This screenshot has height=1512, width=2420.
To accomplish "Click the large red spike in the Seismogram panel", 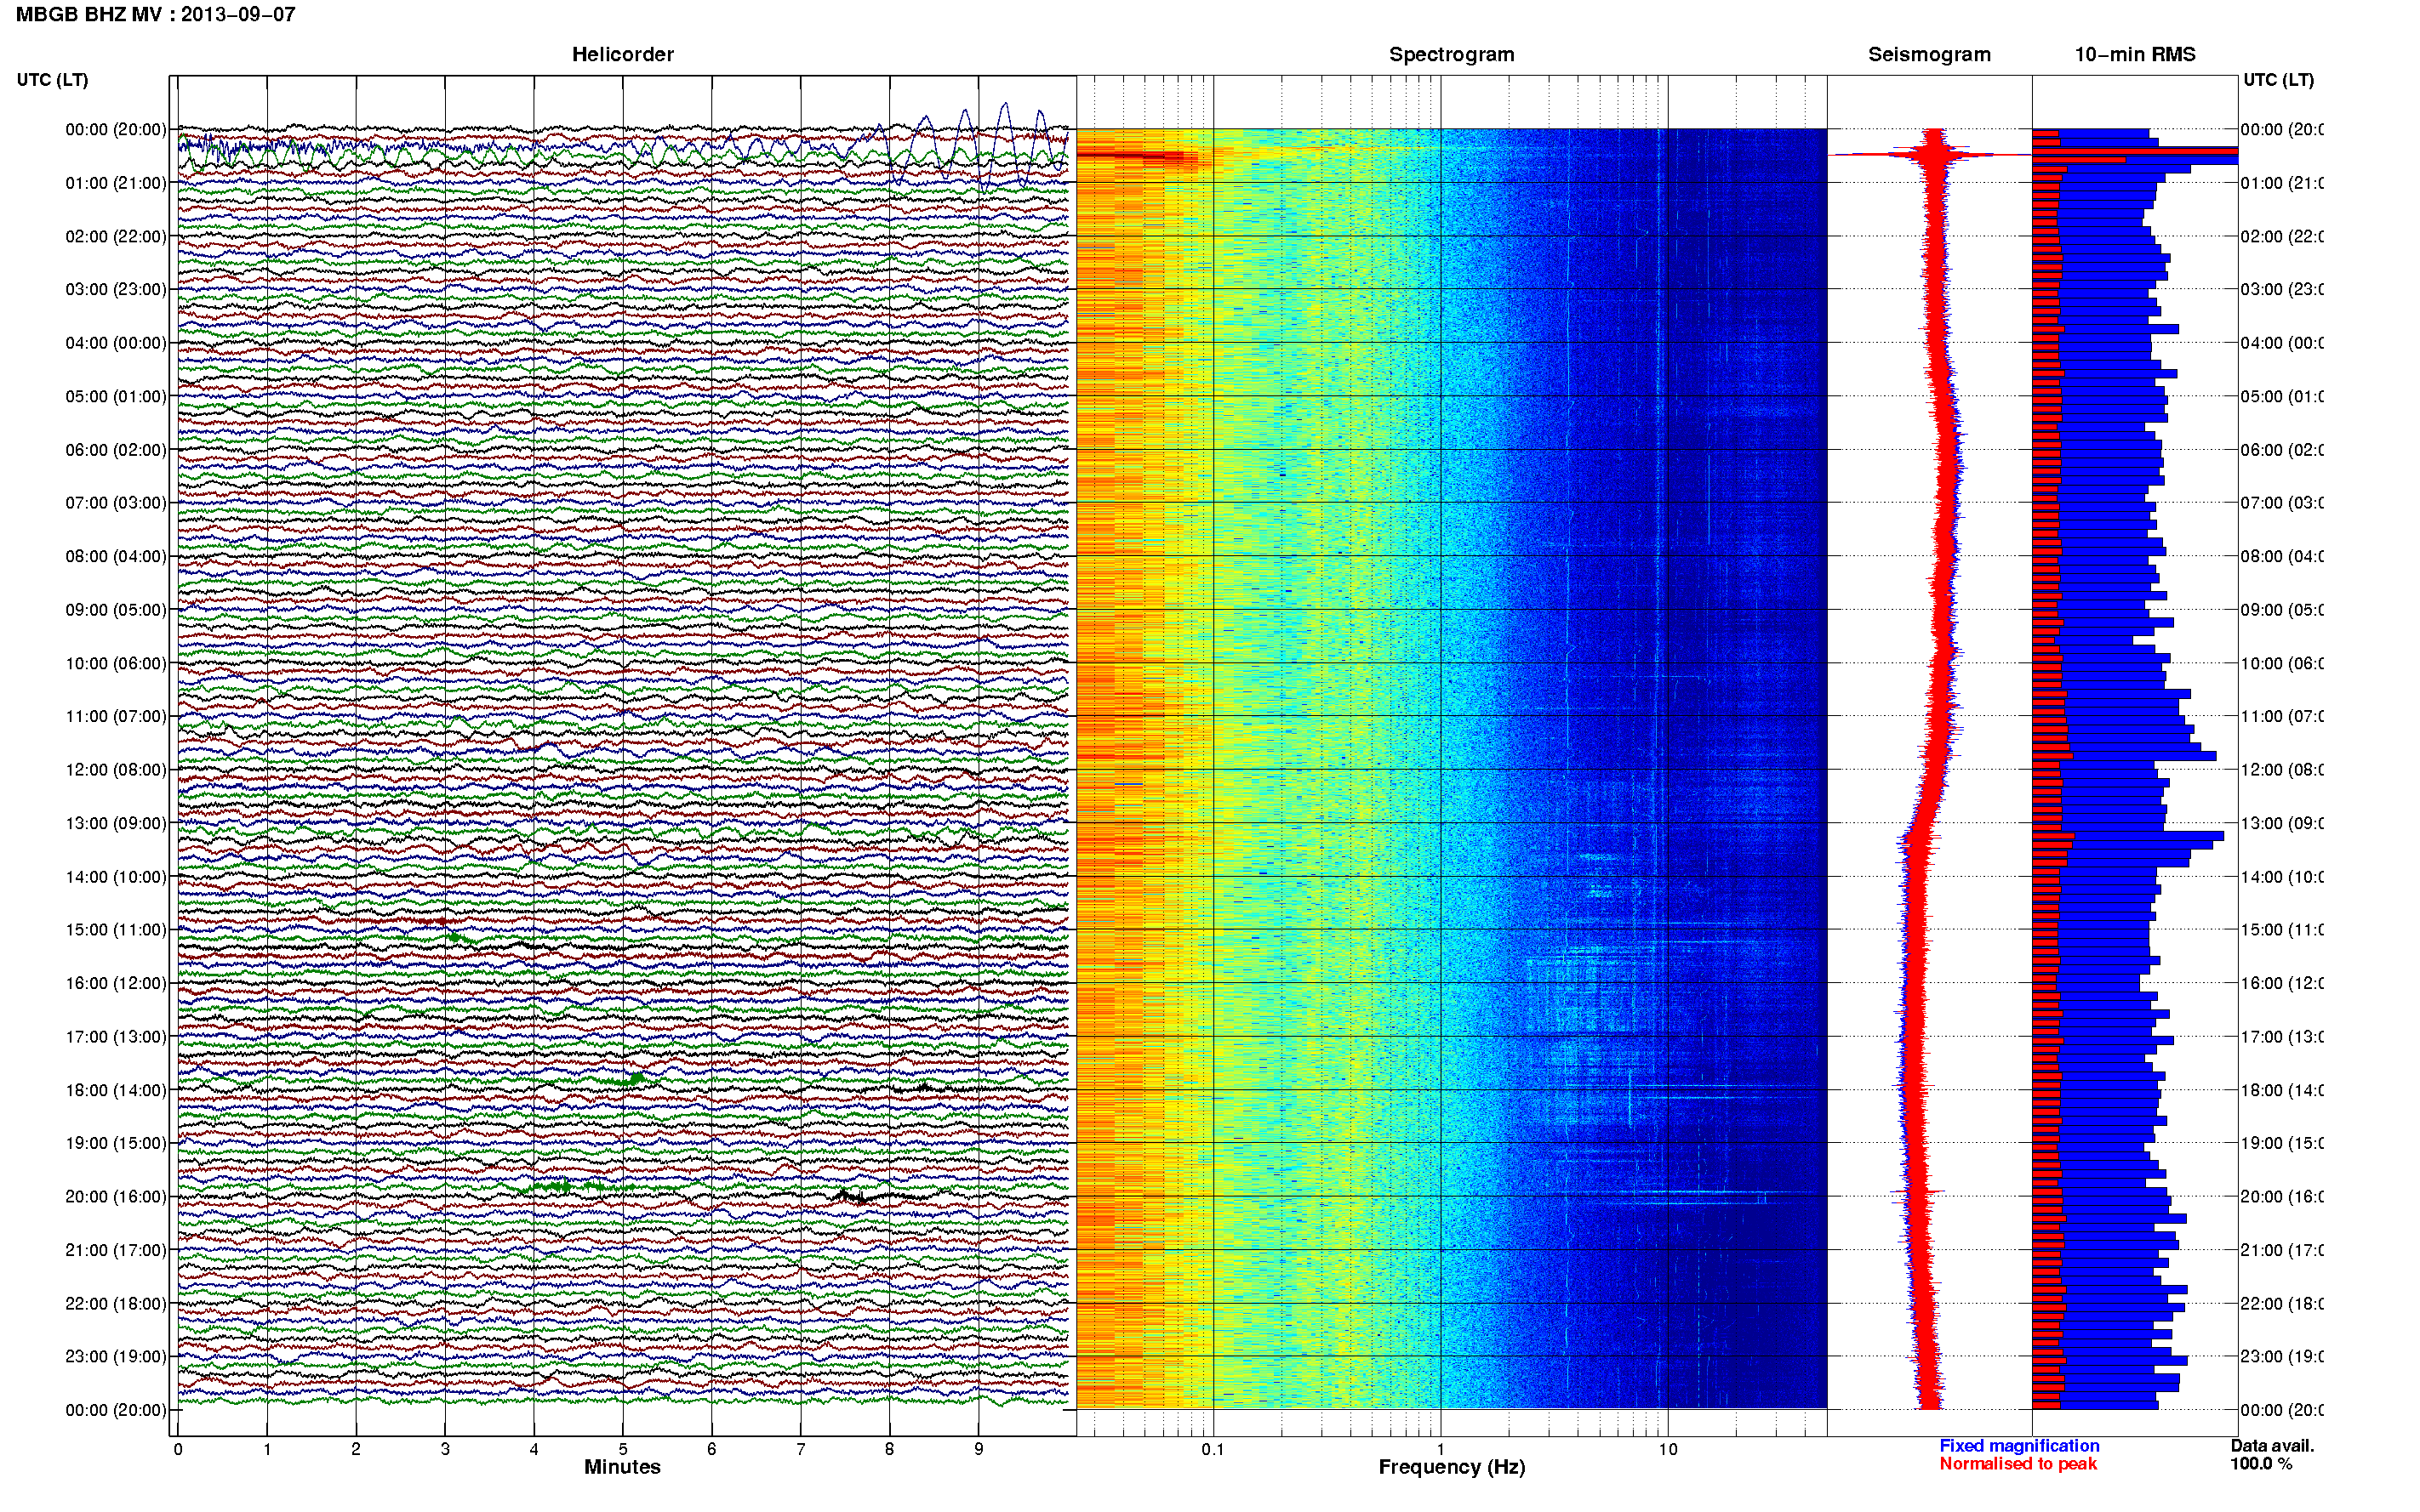I will [1931, 154].
